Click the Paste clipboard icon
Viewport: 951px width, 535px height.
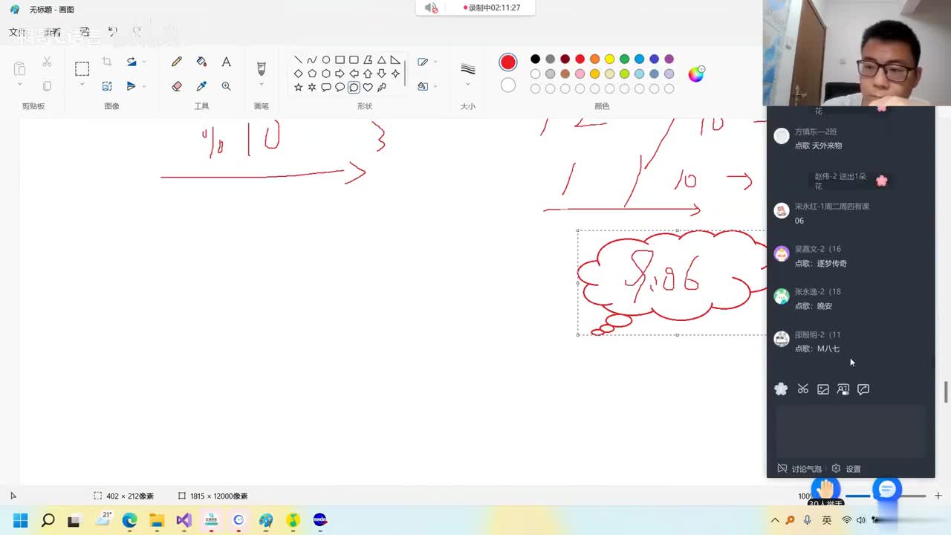click(x=20, y=69)
